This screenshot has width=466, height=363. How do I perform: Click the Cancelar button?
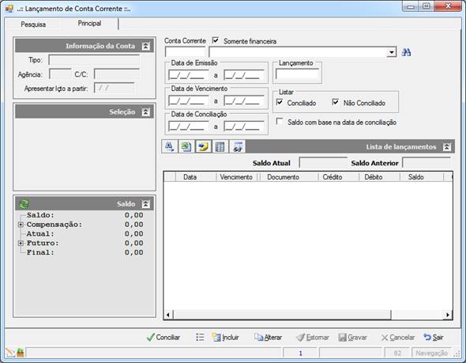398,337
